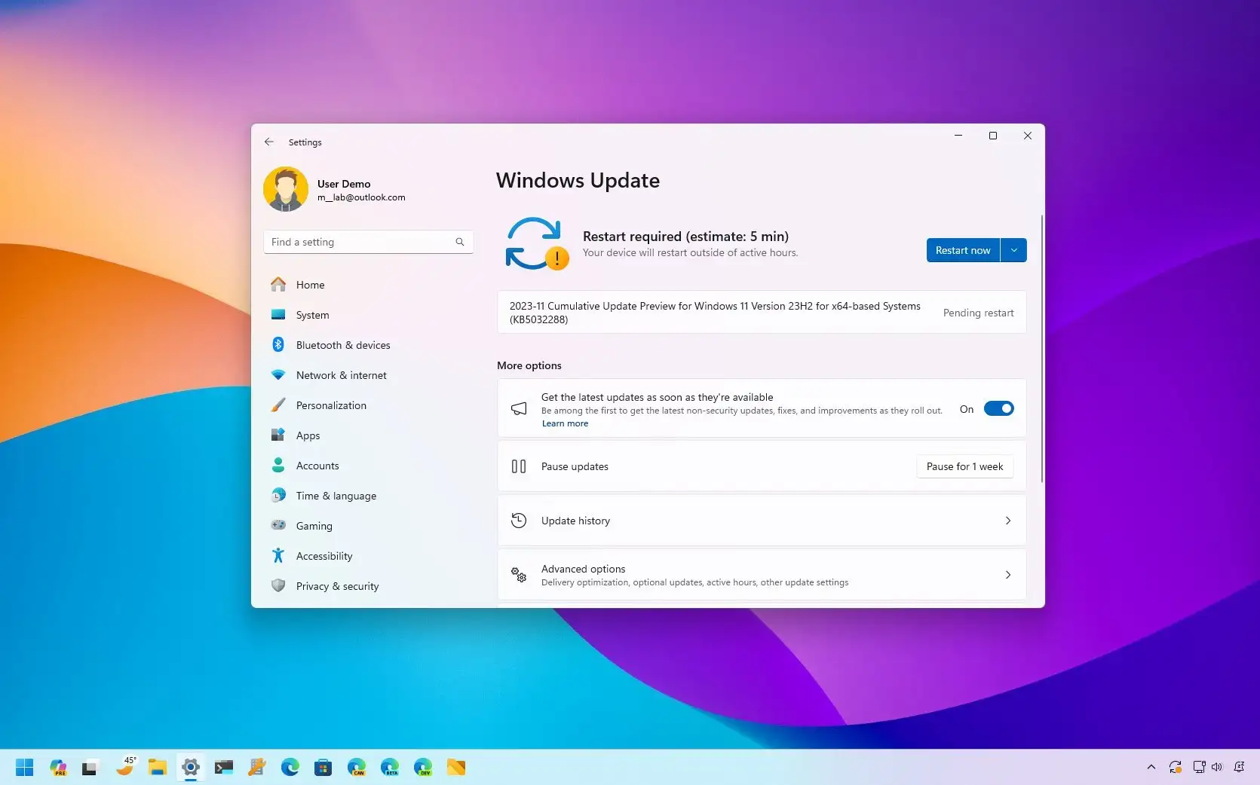The width and height of the screenshot is (1260, 785).
Task: Click the Advanced options gears icon
Action: tap(519, 575)
